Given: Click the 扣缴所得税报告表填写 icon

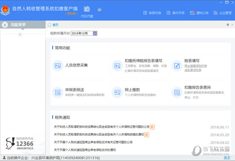Looking at the screenshot, I should click(x=117, y=66).
